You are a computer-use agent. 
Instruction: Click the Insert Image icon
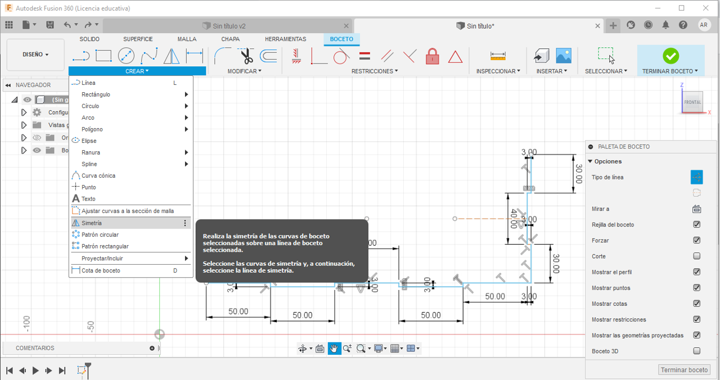564,55
